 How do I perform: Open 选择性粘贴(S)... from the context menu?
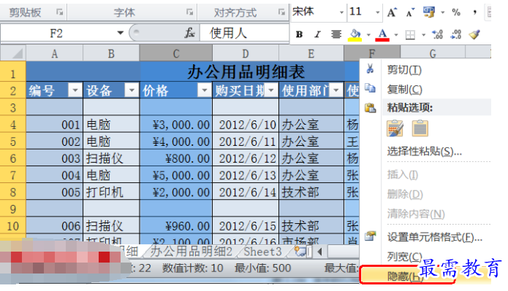point(425,151)
